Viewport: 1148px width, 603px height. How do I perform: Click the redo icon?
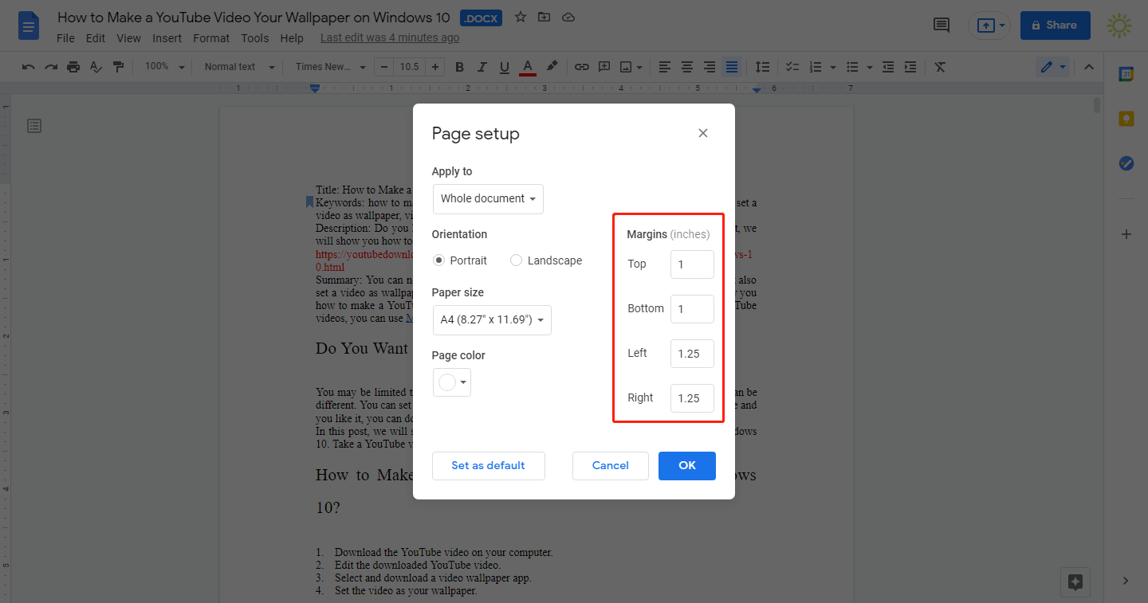coord(51,67)
